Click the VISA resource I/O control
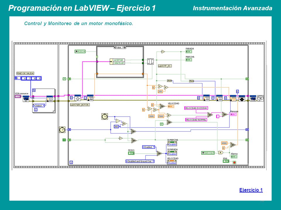Screen dimensions: 281x210 pyautogui.click(x=18, y=97)
